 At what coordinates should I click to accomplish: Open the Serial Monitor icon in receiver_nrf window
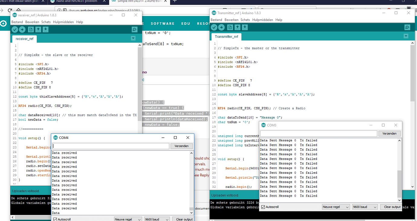134,29
